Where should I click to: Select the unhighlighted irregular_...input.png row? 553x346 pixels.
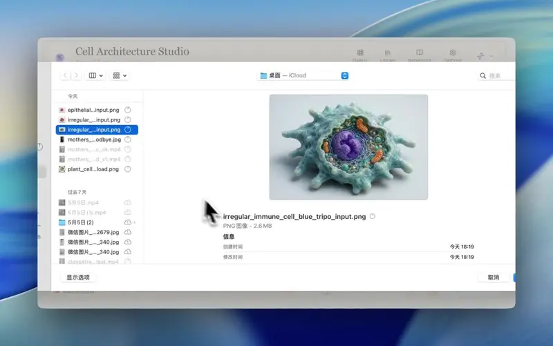click(x=97, y=119)
